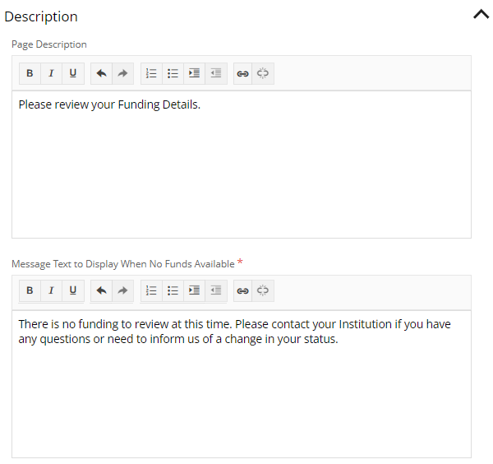Remove link in Page Description editor
The width and height of the screenshot is (493, 464).
click(263, 73)
